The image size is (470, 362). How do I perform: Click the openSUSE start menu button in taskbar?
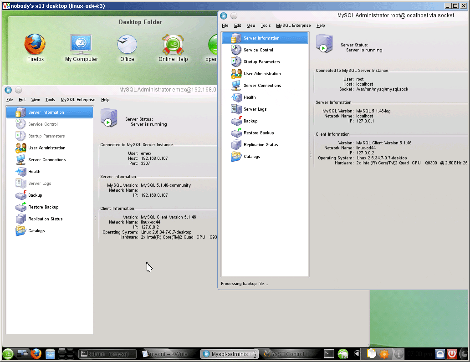coord(8,354)
